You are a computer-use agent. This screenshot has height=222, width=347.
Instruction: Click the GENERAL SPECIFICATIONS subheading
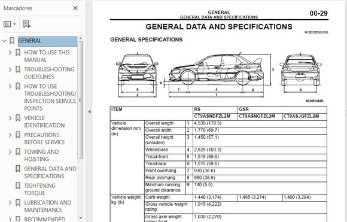click(x=147, y=39)
